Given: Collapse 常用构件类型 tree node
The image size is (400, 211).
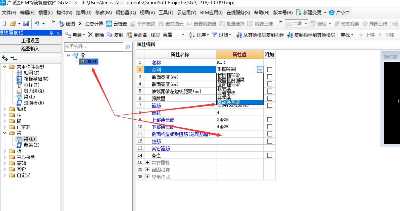Looking at the screenshot, I should (5, 67).
